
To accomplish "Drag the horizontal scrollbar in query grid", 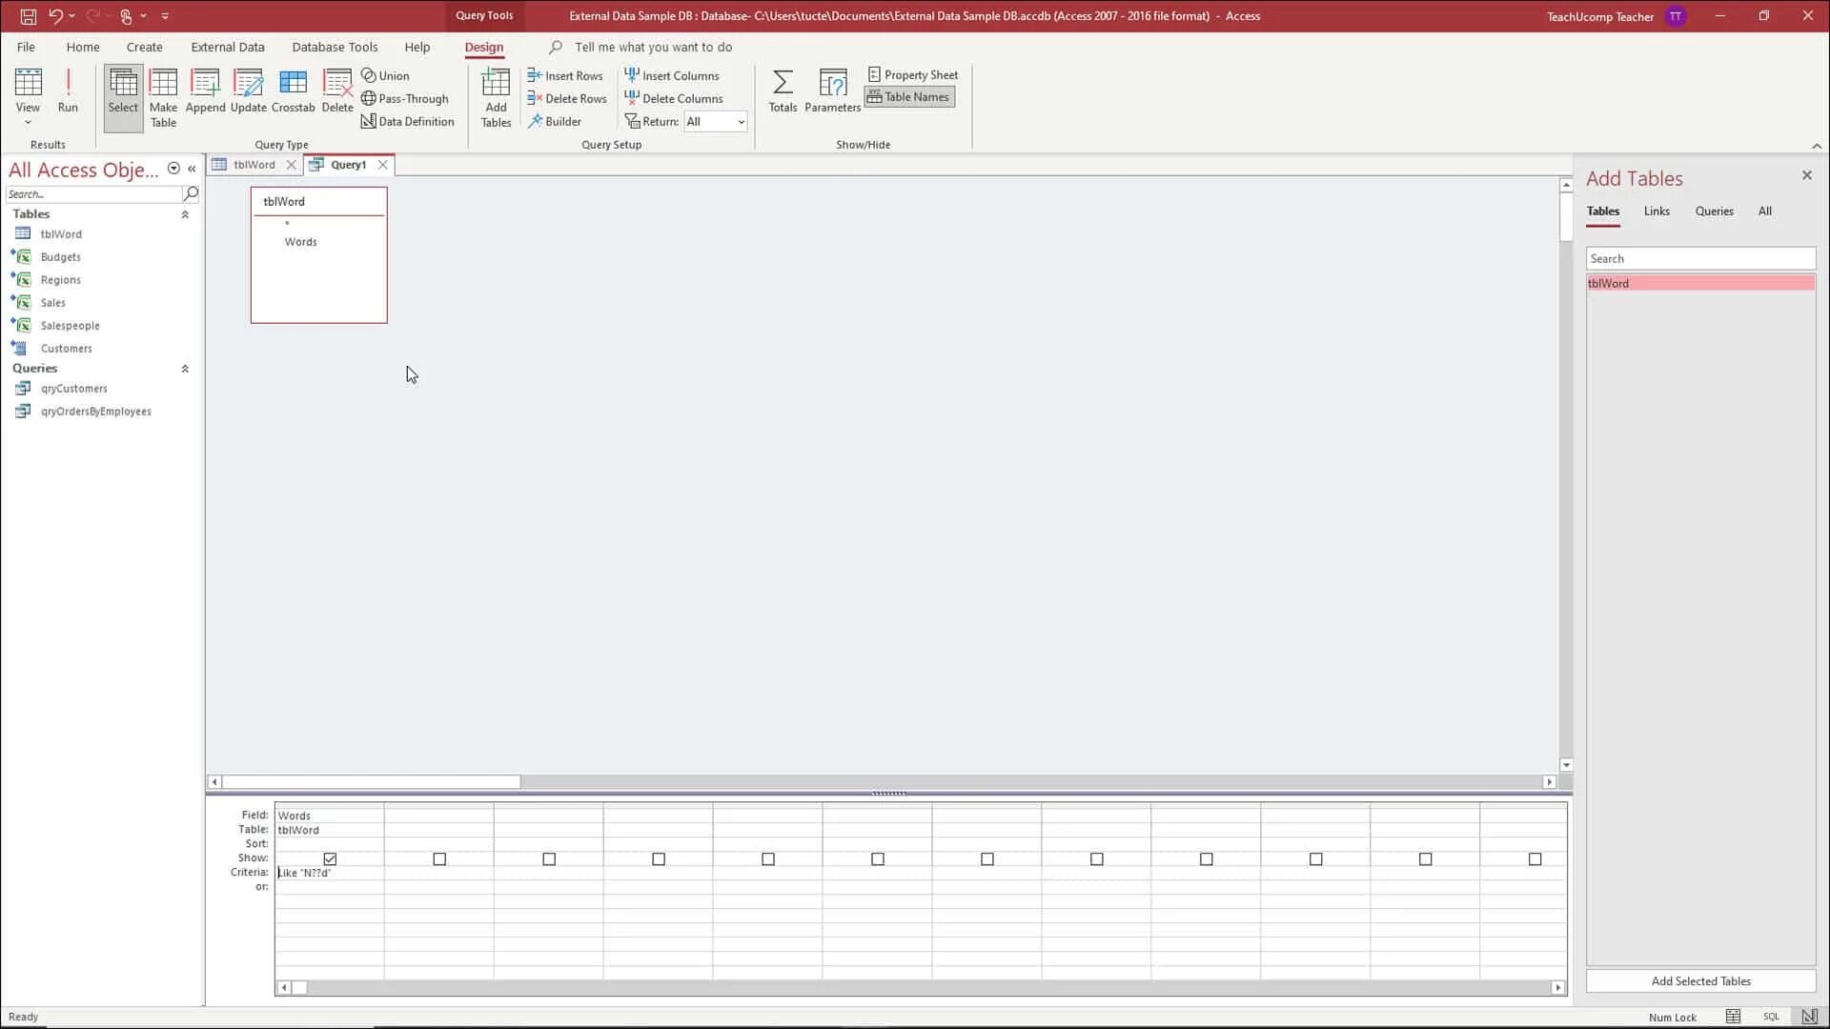I will tap(299, 987).
